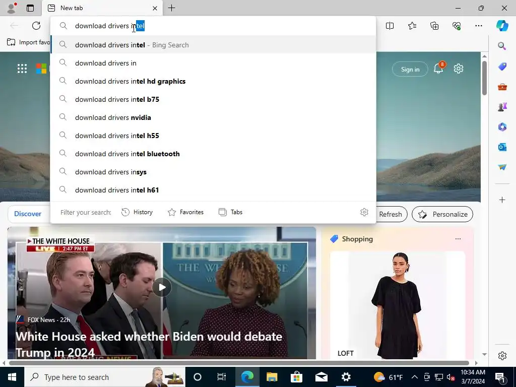Select suggestion 'download drivers intel h61'
This screenshot has width=516, height=387.
coord(213,189)
